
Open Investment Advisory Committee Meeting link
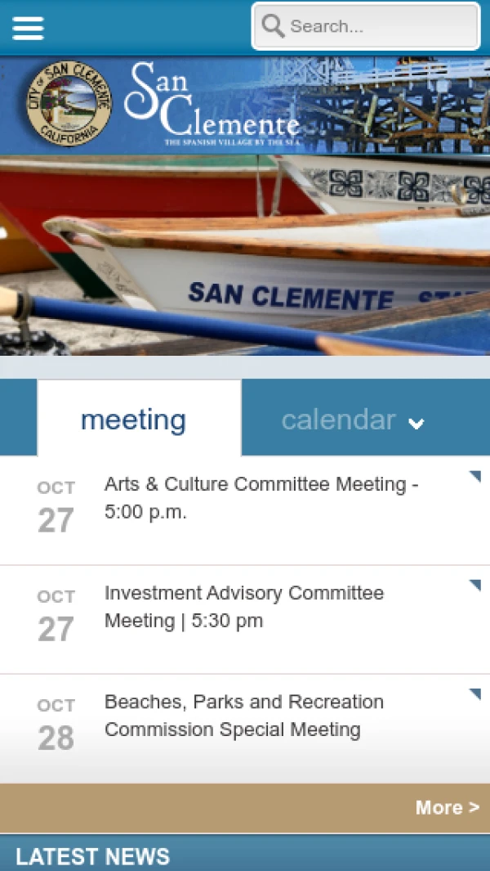(244, 607)
